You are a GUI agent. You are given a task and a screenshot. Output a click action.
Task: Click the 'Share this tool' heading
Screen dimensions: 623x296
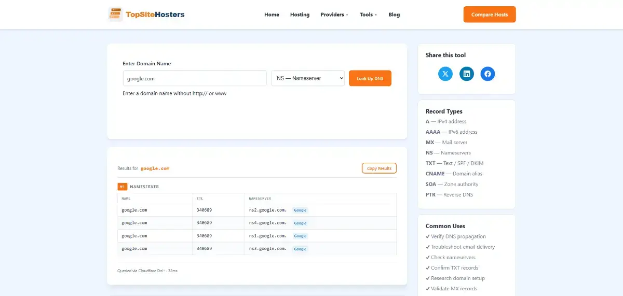click(x=445, y=55)
